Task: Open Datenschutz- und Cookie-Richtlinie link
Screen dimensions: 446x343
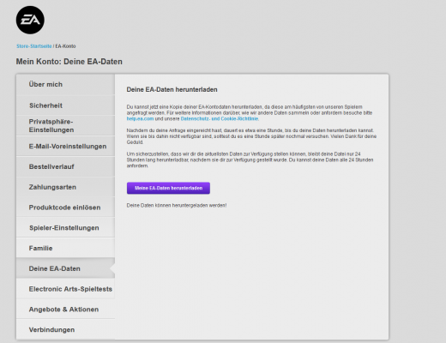Action: pyautogui.click(x=220, y=118)
